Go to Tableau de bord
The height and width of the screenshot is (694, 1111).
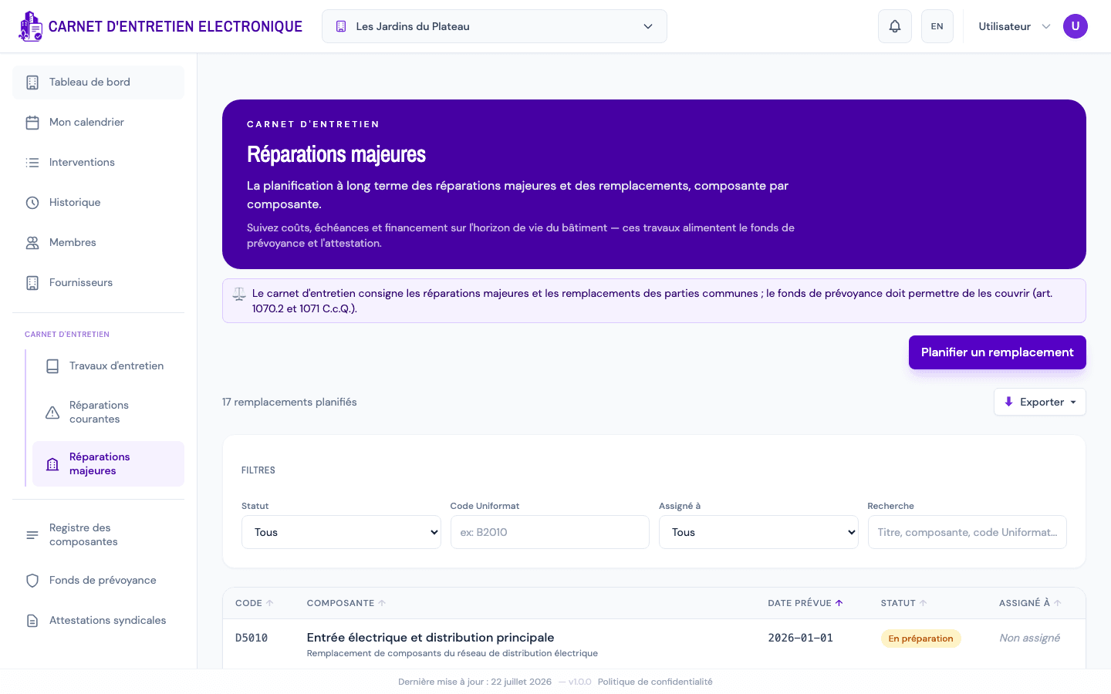click(x=99, y=83)
